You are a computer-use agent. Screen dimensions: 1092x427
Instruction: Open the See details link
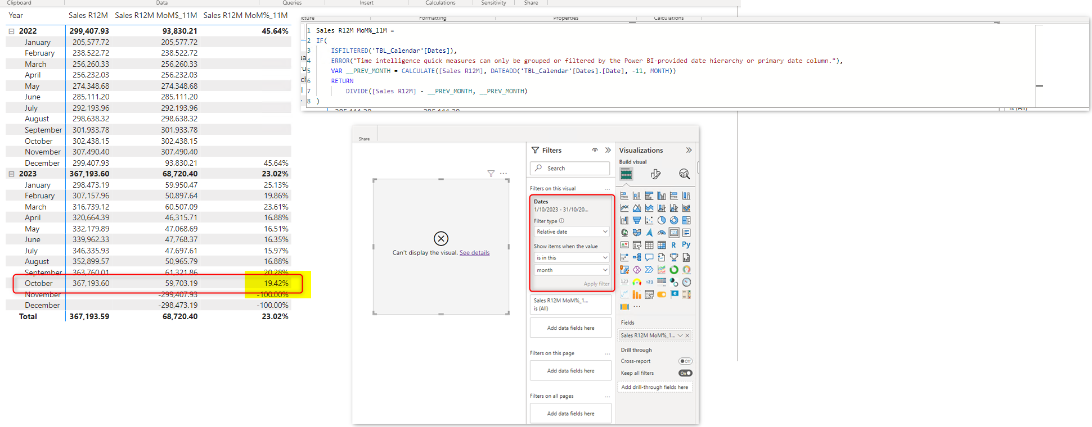(x=474, y=253)
